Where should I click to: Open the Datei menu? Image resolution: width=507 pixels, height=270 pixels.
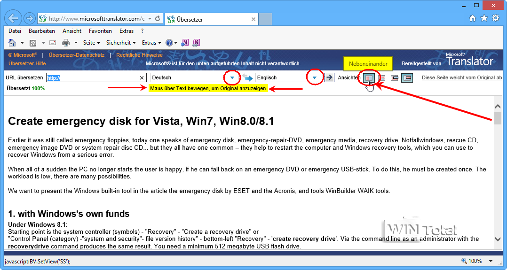[15, 31]
